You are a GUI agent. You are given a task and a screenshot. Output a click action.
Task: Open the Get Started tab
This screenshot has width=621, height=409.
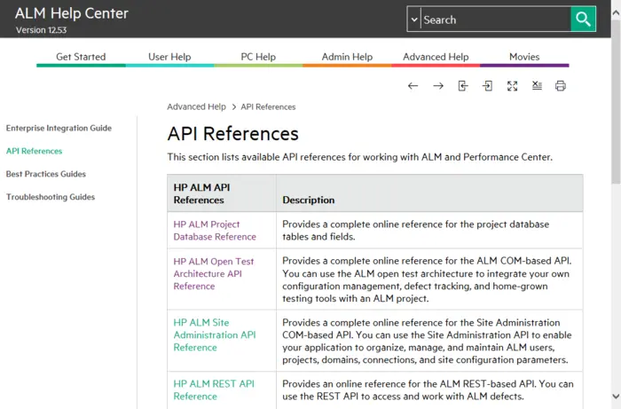pyautogui.click(x=81, y=57)
